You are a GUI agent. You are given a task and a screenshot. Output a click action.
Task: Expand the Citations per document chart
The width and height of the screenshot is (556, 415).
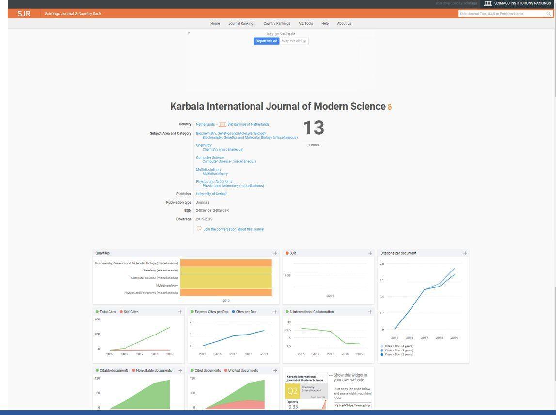pyautogui.click(x=465, y=253)
